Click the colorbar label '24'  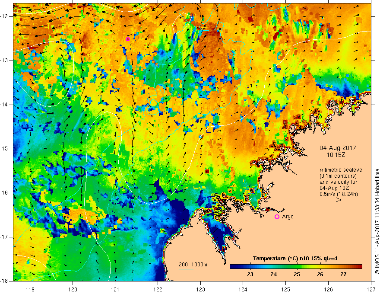point(273,275)
